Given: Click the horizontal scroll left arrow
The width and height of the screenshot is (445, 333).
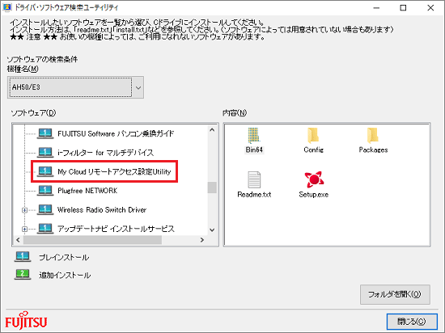Looking at the screenshot, I should tap(18, 240).
